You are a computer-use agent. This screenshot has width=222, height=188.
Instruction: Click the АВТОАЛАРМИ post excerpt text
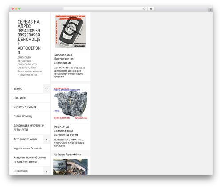tap(70, 72)
